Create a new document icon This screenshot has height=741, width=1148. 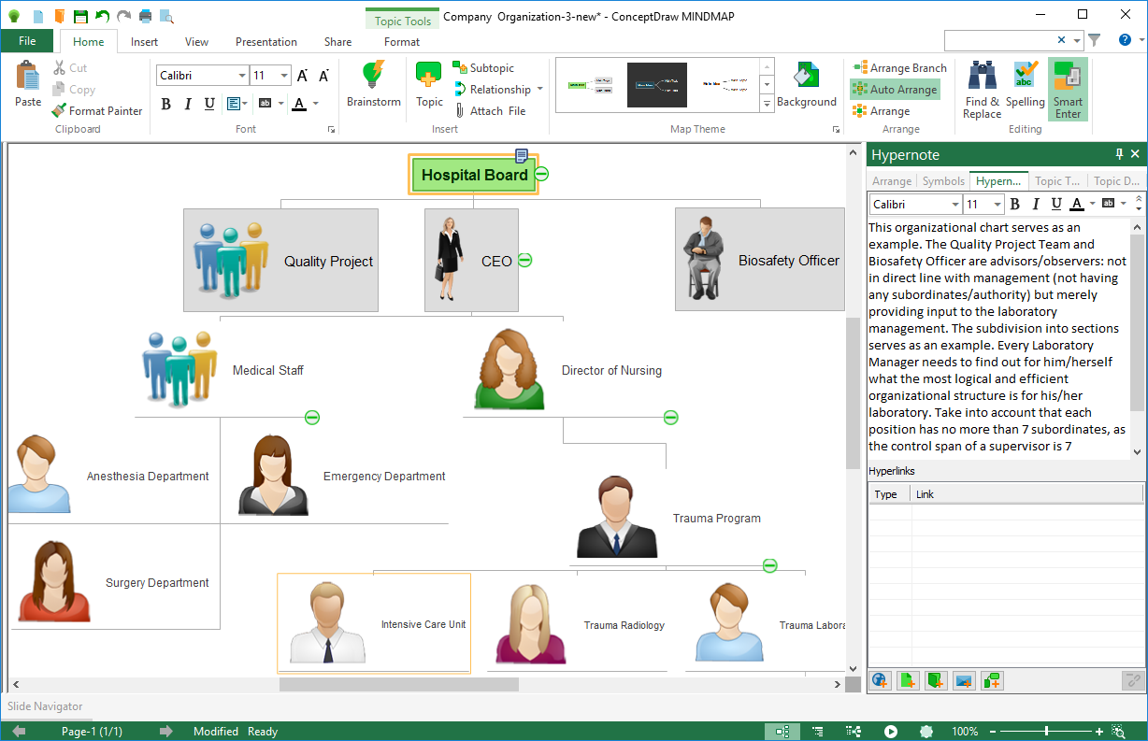pos(37,16)
